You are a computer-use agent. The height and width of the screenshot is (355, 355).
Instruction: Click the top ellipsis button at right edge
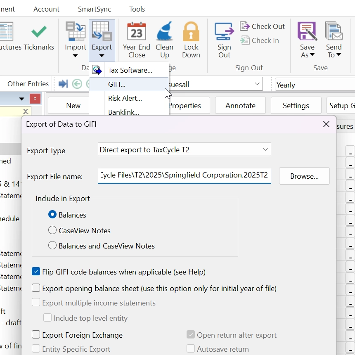tap(350, 151)
